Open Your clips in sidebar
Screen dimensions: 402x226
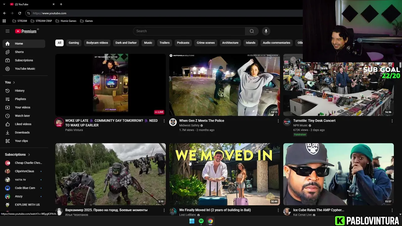24,141
